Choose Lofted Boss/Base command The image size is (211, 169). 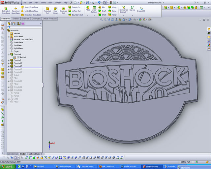point(30,11)
